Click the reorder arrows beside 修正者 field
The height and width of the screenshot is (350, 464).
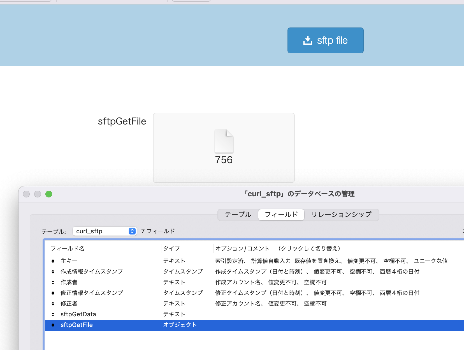[53, 303]
